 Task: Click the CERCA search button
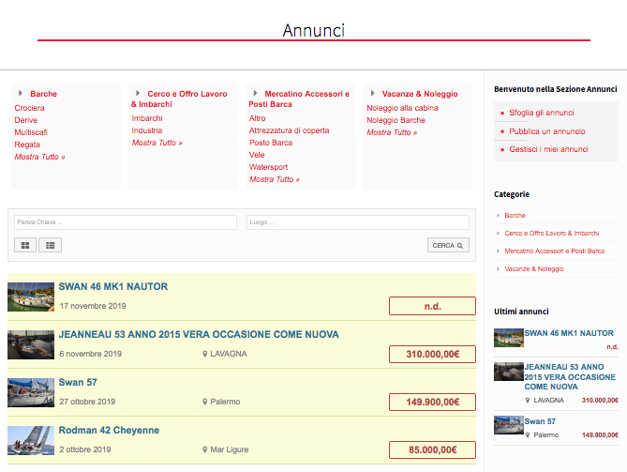pyautogui.click(x=448, y=245)
